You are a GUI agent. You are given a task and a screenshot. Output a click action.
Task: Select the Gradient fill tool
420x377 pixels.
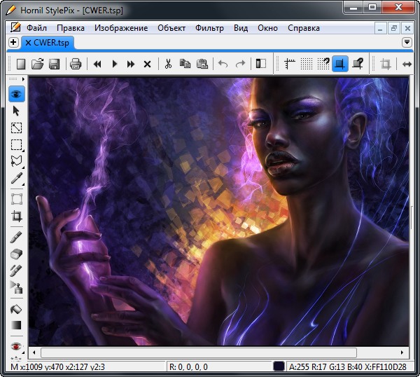pos(17,325)
